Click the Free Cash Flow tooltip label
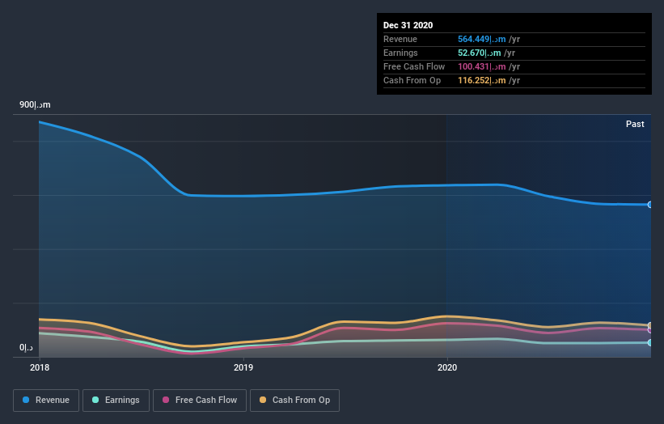Image resolution: width=664 pixels, height=424 pixels. click(414, 66)
